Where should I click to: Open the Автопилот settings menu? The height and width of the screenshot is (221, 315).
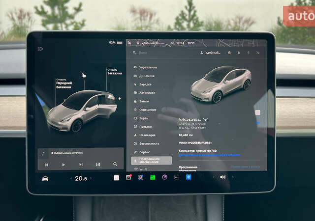point(144,93)
